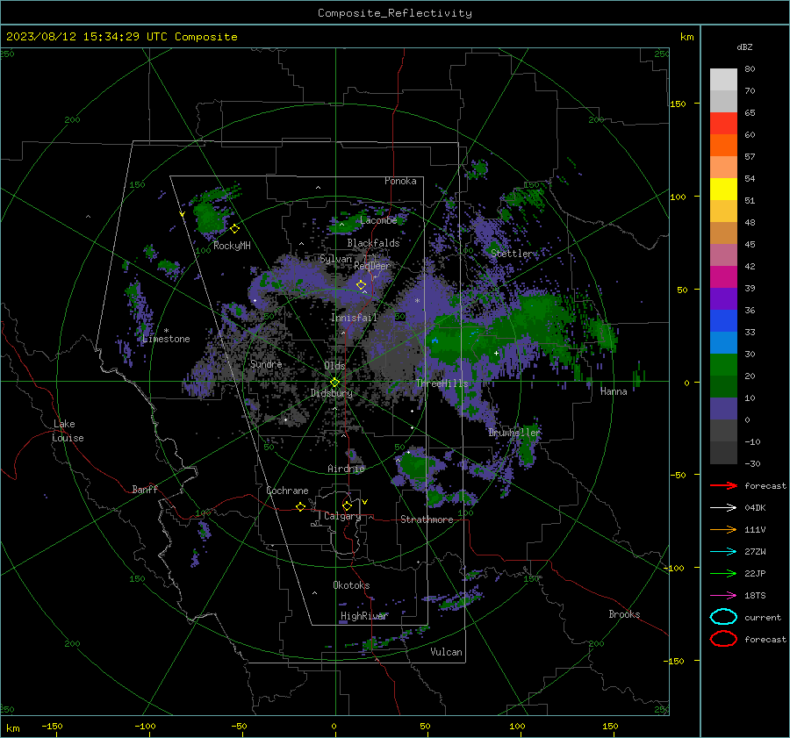
Task: Click the Sylvan label
Action: pyautogui.click(x=335, y=259)
